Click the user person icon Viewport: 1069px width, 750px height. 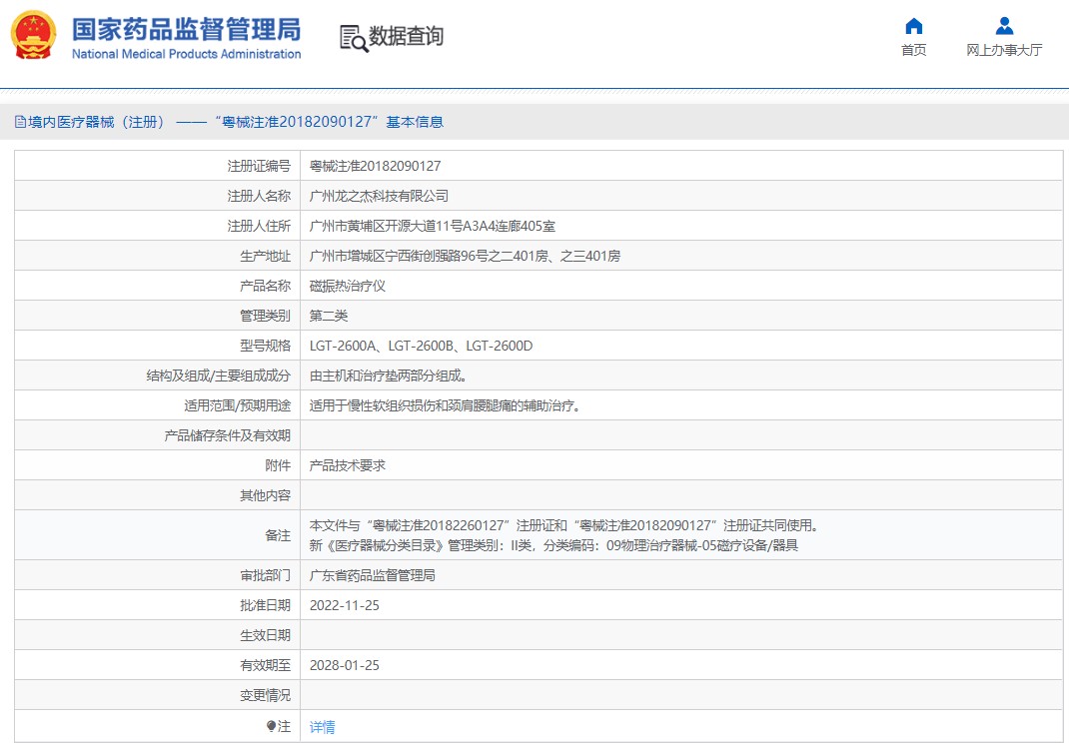coord(1004,26)
